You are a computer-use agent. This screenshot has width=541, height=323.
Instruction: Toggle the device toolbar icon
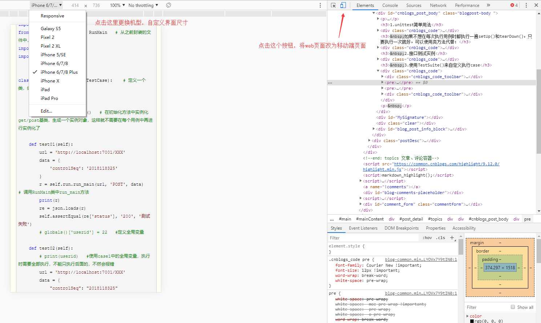coord(343,5)
